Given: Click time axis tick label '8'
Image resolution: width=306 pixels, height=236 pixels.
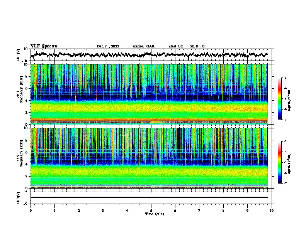Looking at the screenshot, I should 223,211.
